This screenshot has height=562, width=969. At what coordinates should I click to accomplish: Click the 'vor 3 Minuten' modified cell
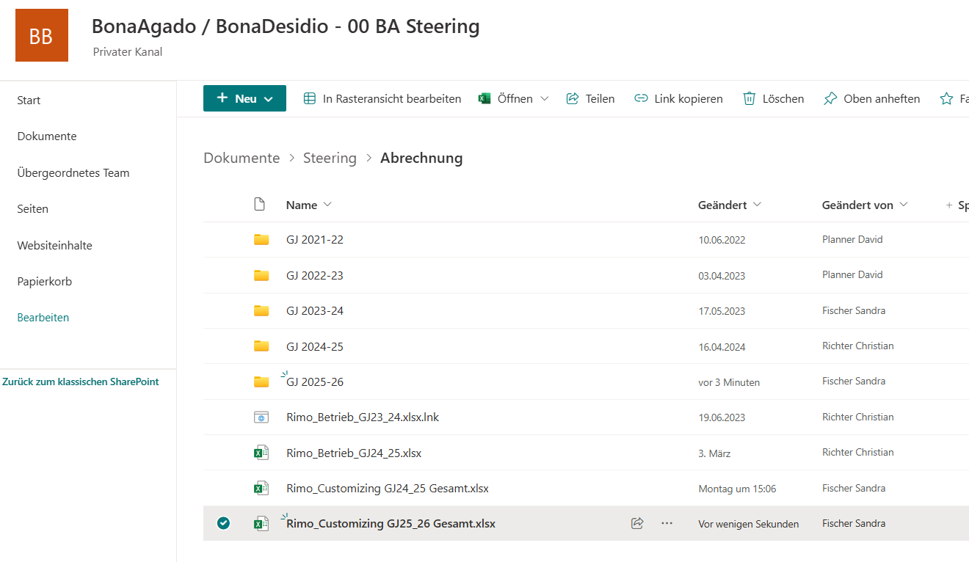point(729,382)
